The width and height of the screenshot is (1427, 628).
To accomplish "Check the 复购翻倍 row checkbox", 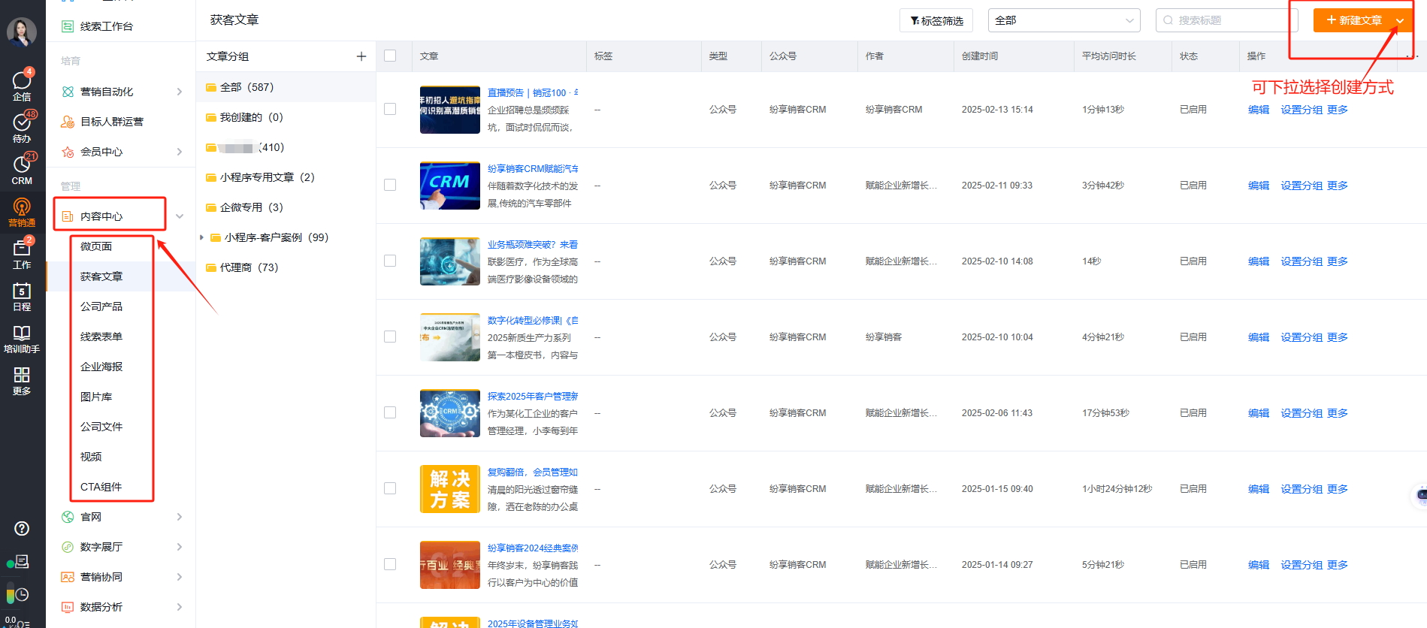I will pyautogui.click(x=390, y=488).
